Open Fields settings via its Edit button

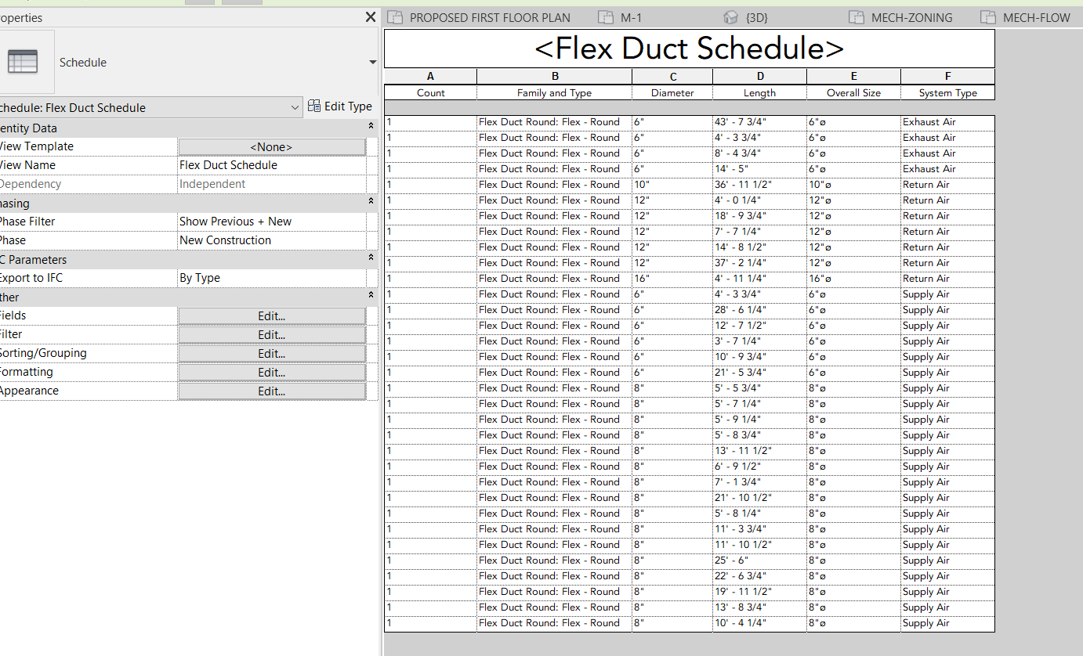(271, 315)
